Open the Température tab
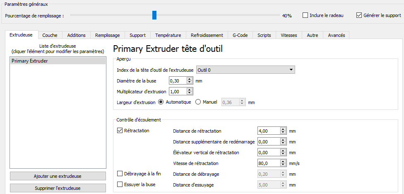The image size is (404, 194). [x=168, y=35]
